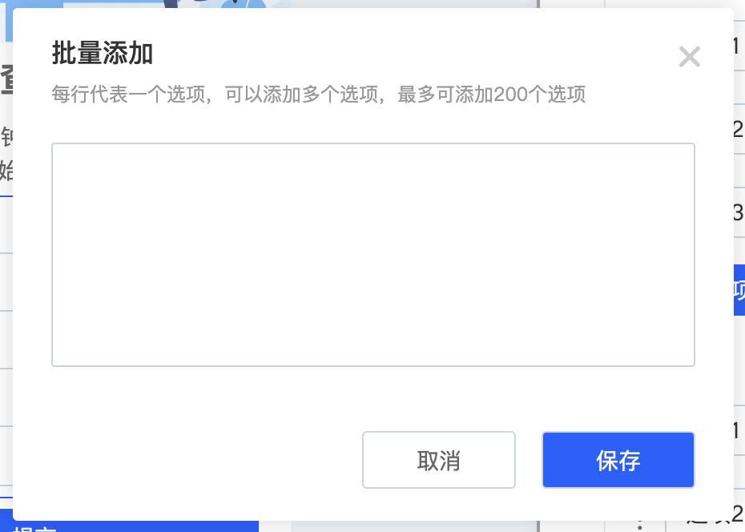Save options with the blue 保存 button
This screenshot has width=745, height=532.
(x=618, y=460)
